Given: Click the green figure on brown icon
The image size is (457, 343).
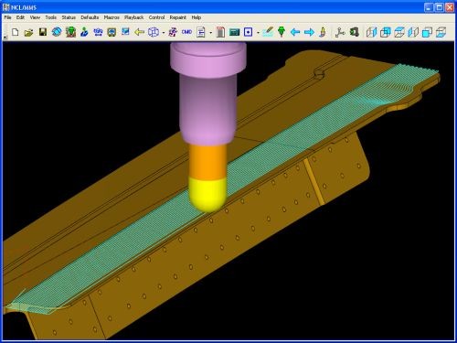Looking at the screenshot, I should coord(70,32).
